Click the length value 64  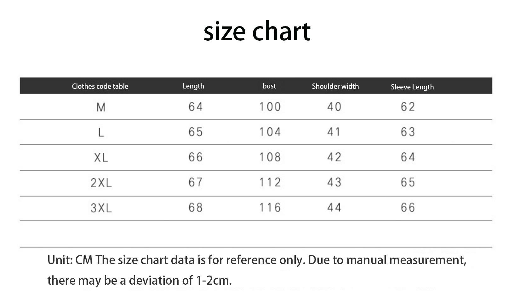coord(196,107)
